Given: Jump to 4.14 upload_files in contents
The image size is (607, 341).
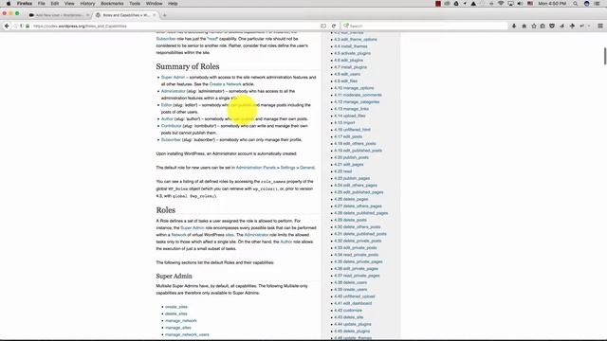Looking at the screenshot, I should pos(350,116).
